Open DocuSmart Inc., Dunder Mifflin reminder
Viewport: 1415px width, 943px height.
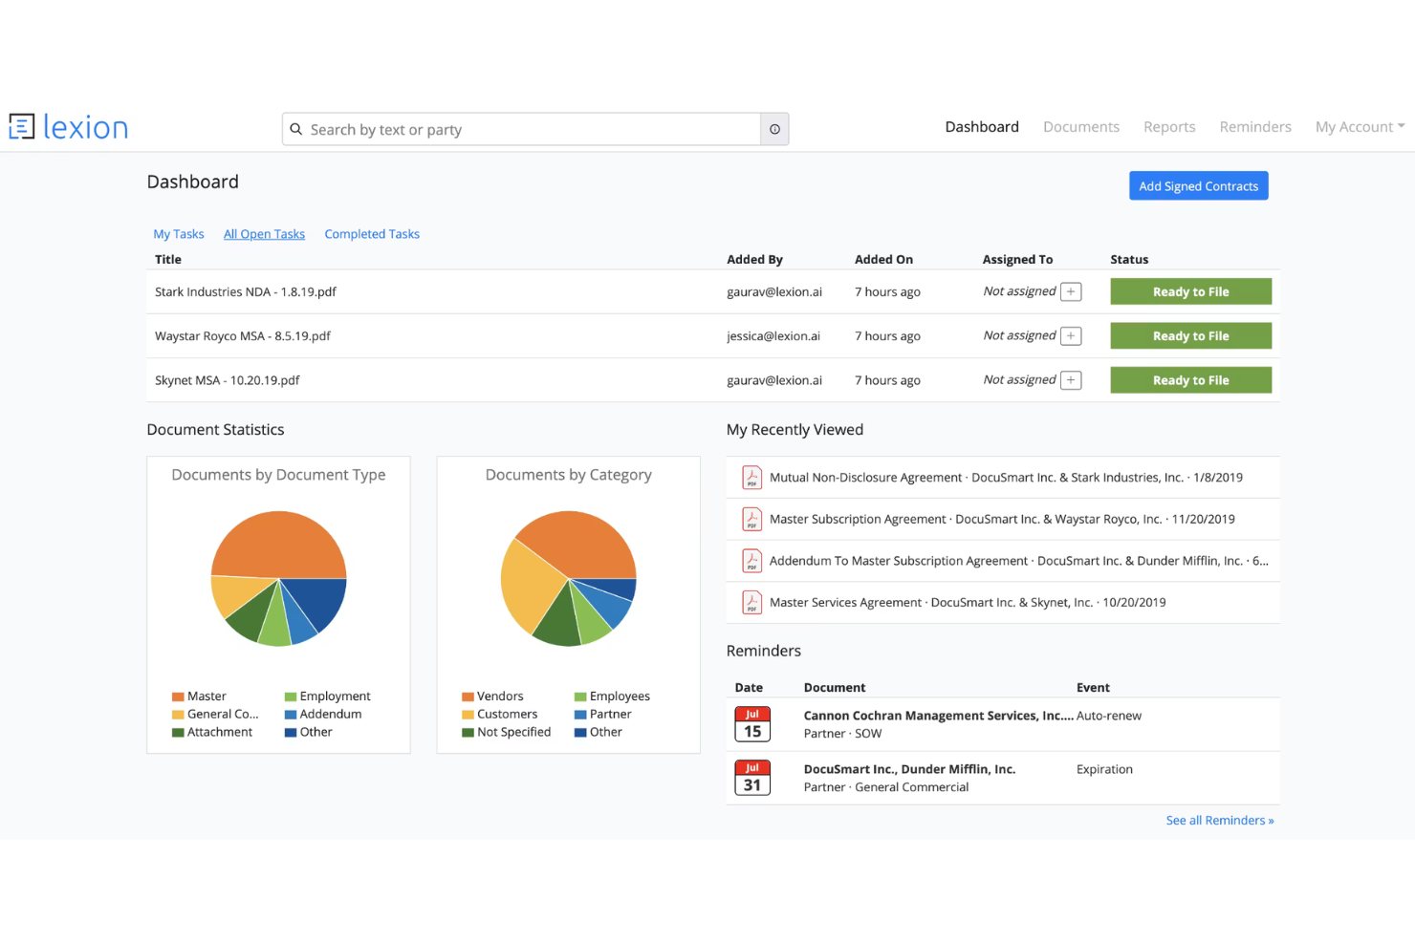(909, 769)
